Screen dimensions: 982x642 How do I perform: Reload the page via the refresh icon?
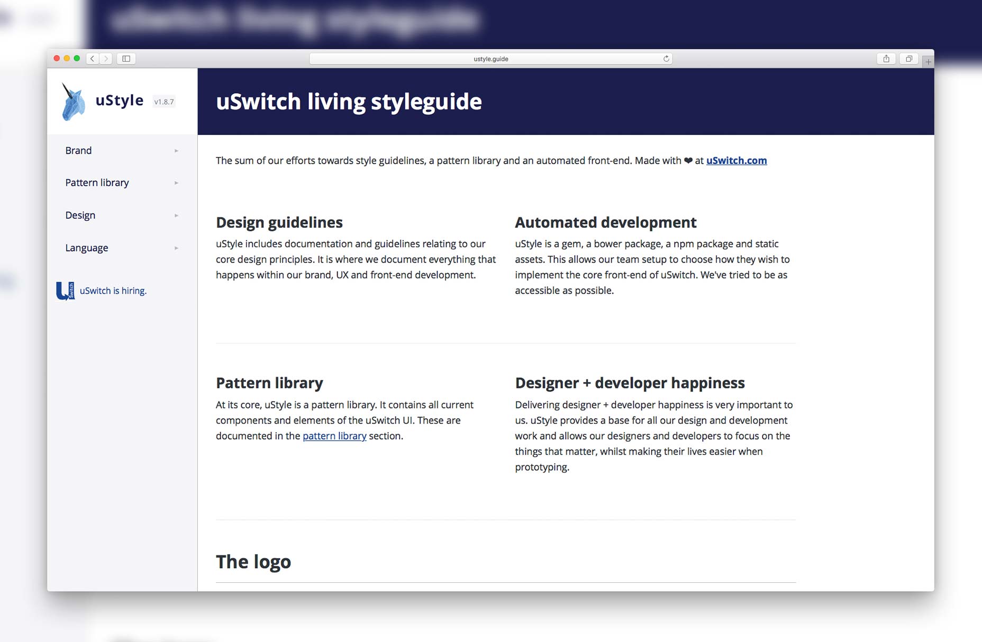click(x=666, y=59)
